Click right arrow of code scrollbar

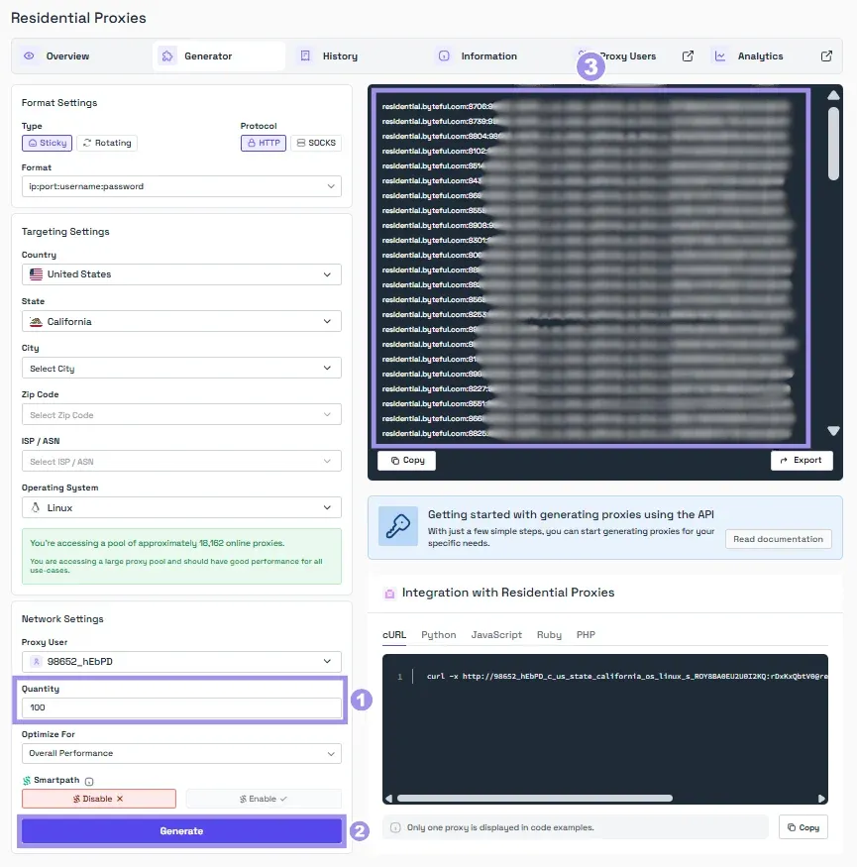click(821, 799)
